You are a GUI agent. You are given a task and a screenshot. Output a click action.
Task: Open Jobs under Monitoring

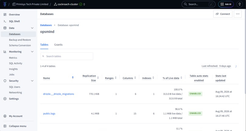point(12,75)
